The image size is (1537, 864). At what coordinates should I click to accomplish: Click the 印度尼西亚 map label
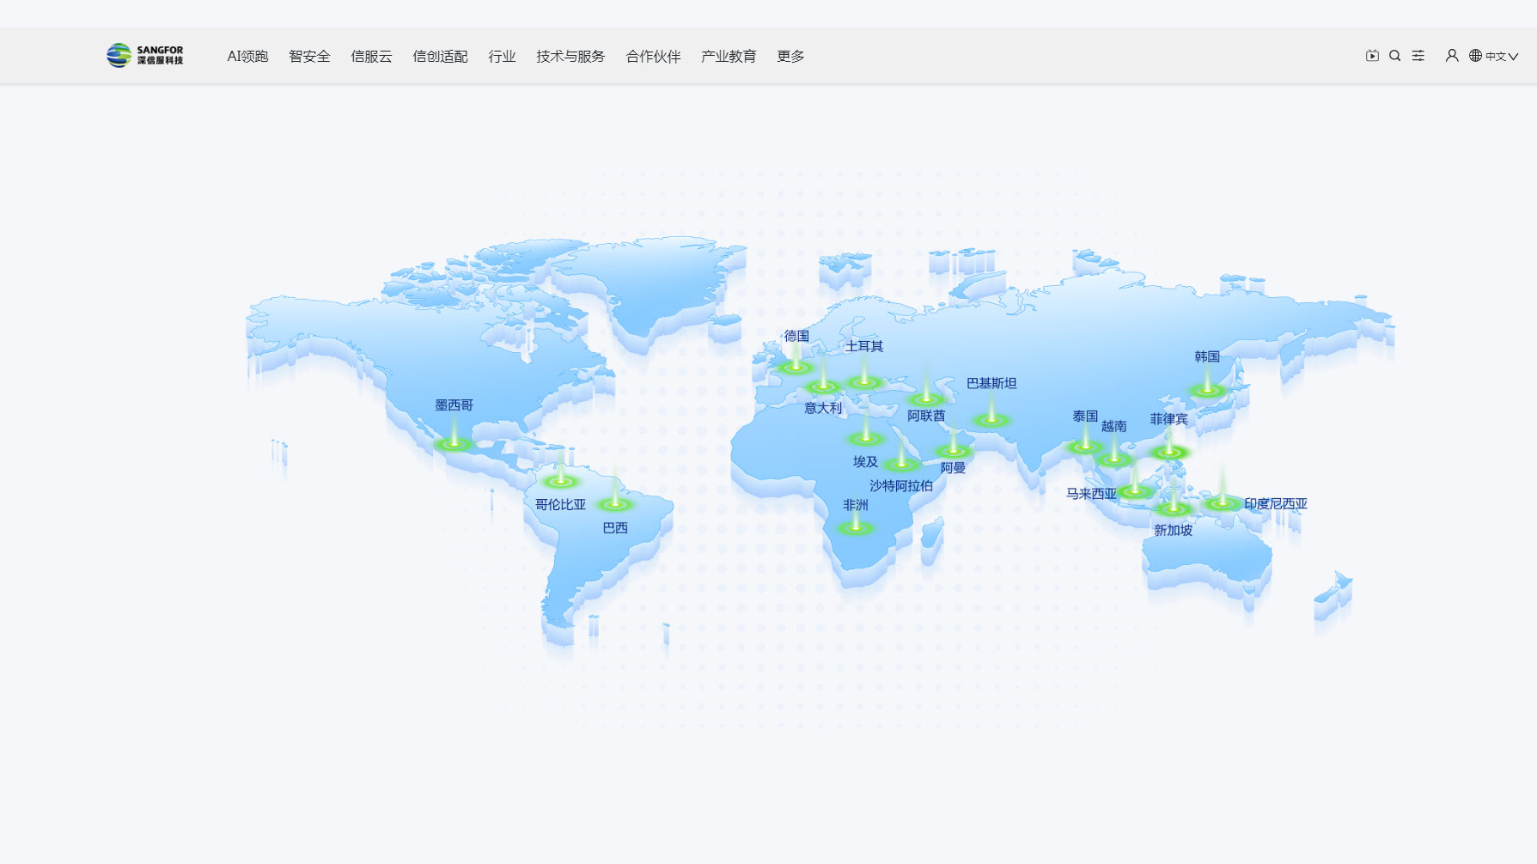click(1276, 504)
